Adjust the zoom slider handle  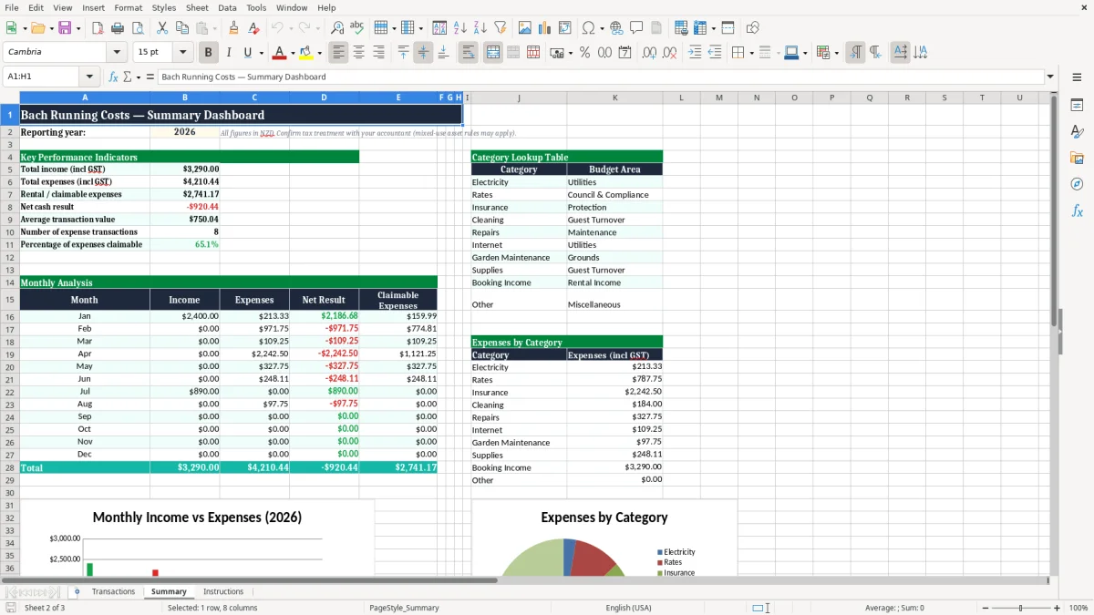(1021, 608)
